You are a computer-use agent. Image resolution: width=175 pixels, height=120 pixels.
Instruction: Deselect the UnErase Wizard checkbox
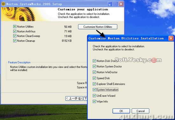coord(94,96)
